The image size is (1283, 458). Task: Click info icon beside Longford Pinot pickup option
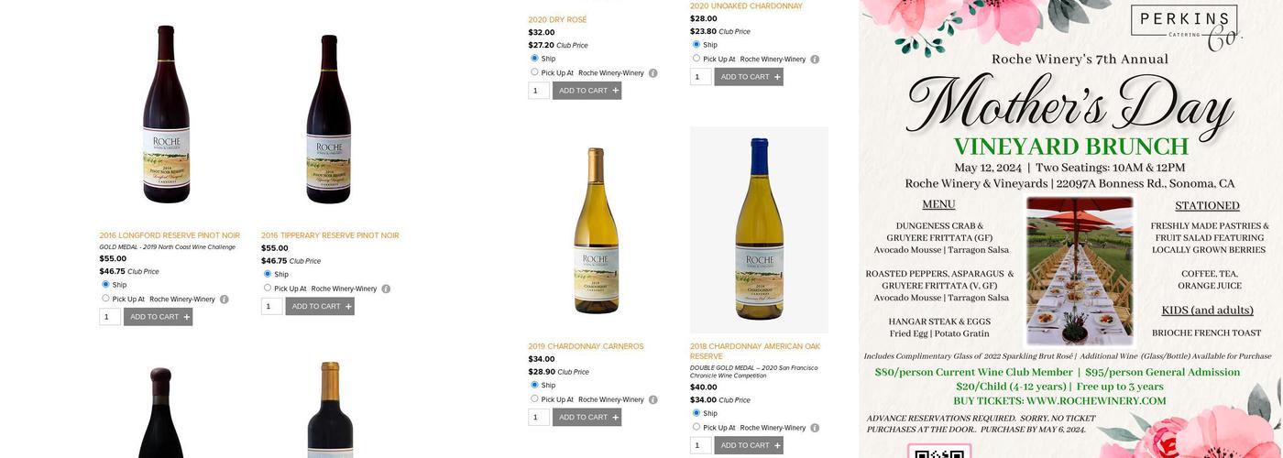click(x=224, y=300)
